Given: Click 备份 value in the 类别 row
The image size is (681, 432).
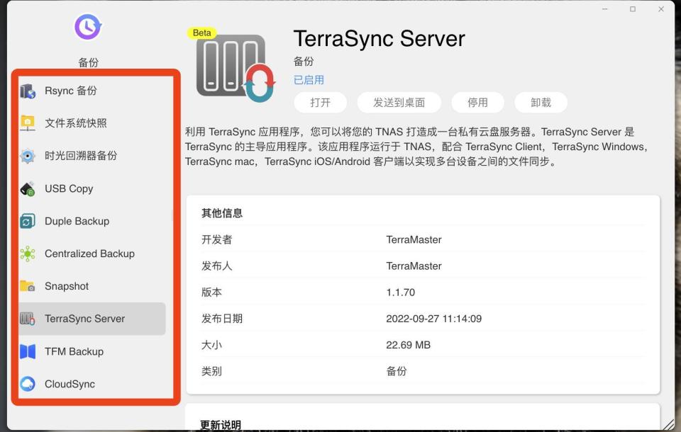Looking at the screenshot, I should (x=397, y=371).
